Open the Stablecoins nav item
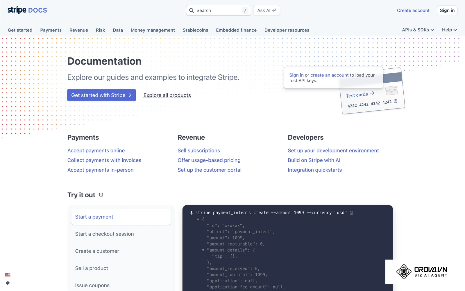465x291 pixels. tap(195, 30)
